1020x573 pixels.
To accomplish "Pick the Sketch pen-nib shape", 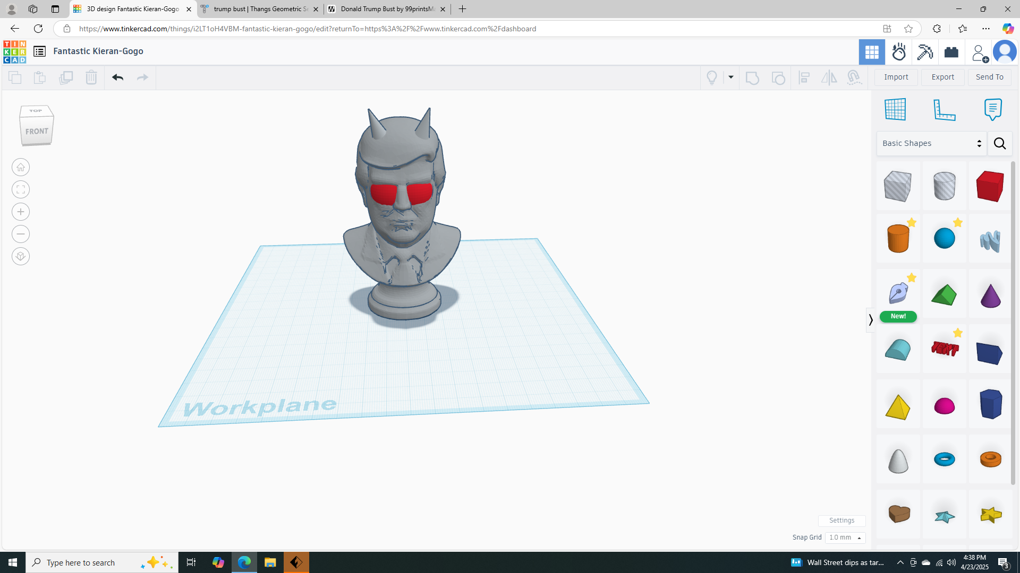I will click(x=898, y=293).
